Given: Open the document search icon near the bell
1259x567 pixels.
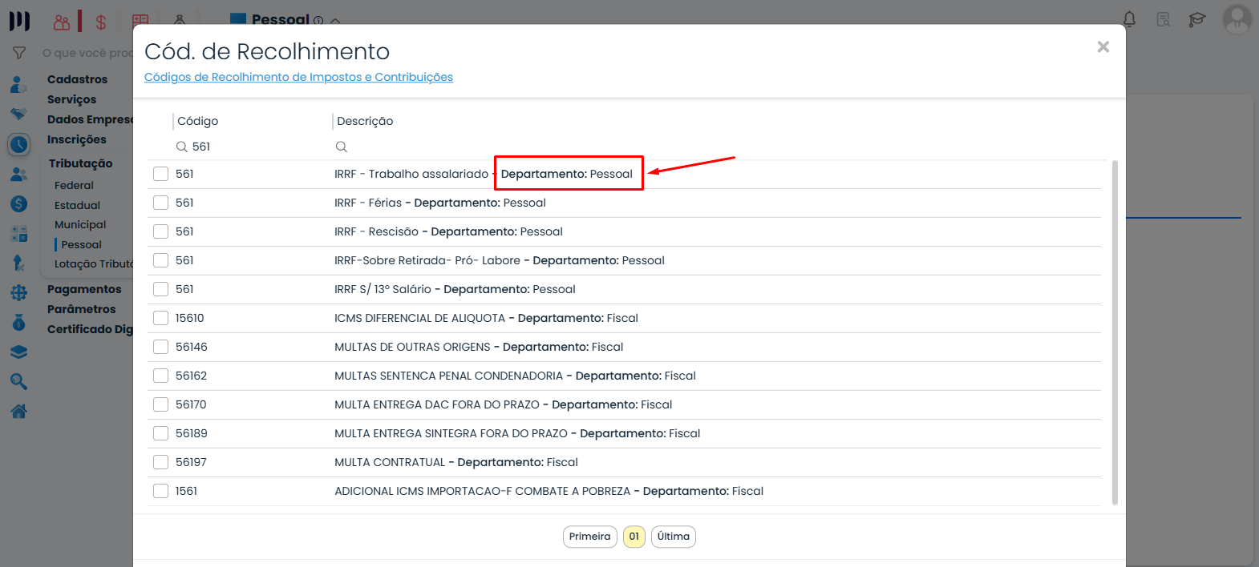Looking at the screenshot, I should pos(1163,19).
